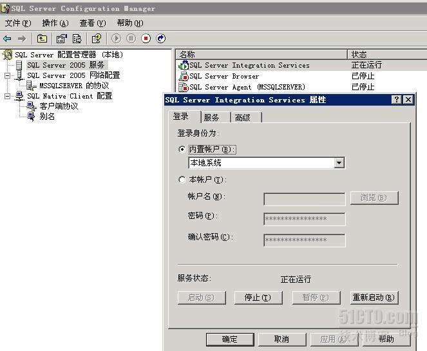Click the SQL Server 2005 服务 node icon
Image resolution: width=427 pixels, height=351 pixels.
pos(19,65)
